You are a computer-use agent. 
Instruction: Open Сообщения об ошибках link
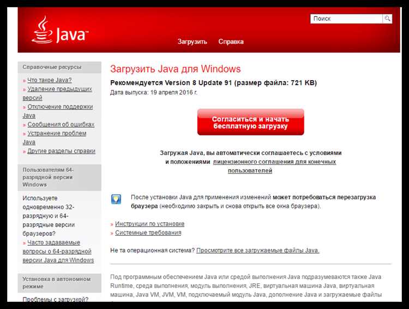point(61,124)
